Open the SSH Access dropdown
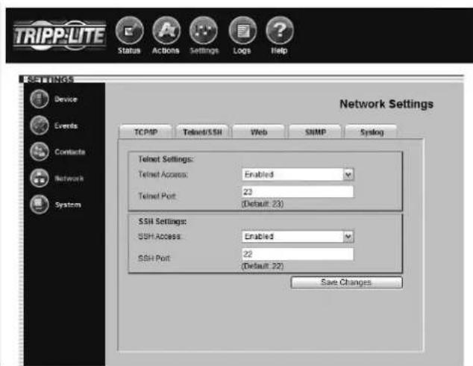Screen dimensions: 473x366 tap(298, 237)
